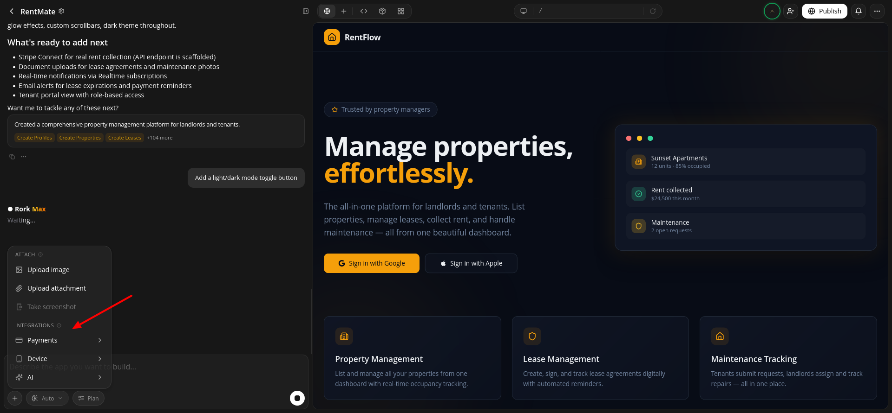Click Sign in with Apple
Screen dimensions: 892x413
click(x=471, y=263)
